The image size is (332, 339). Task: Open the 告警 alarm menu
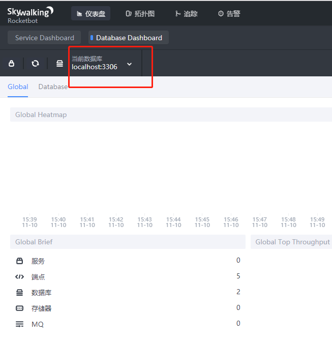tap(229, 14)
